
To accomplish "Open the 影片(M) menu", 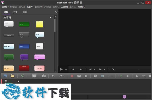I will click(39, 7).
